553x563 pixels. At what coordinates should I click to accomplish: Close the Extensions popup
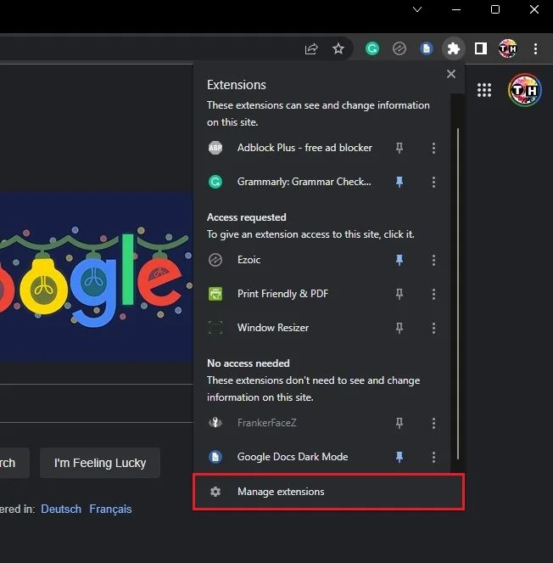point(451,74)
